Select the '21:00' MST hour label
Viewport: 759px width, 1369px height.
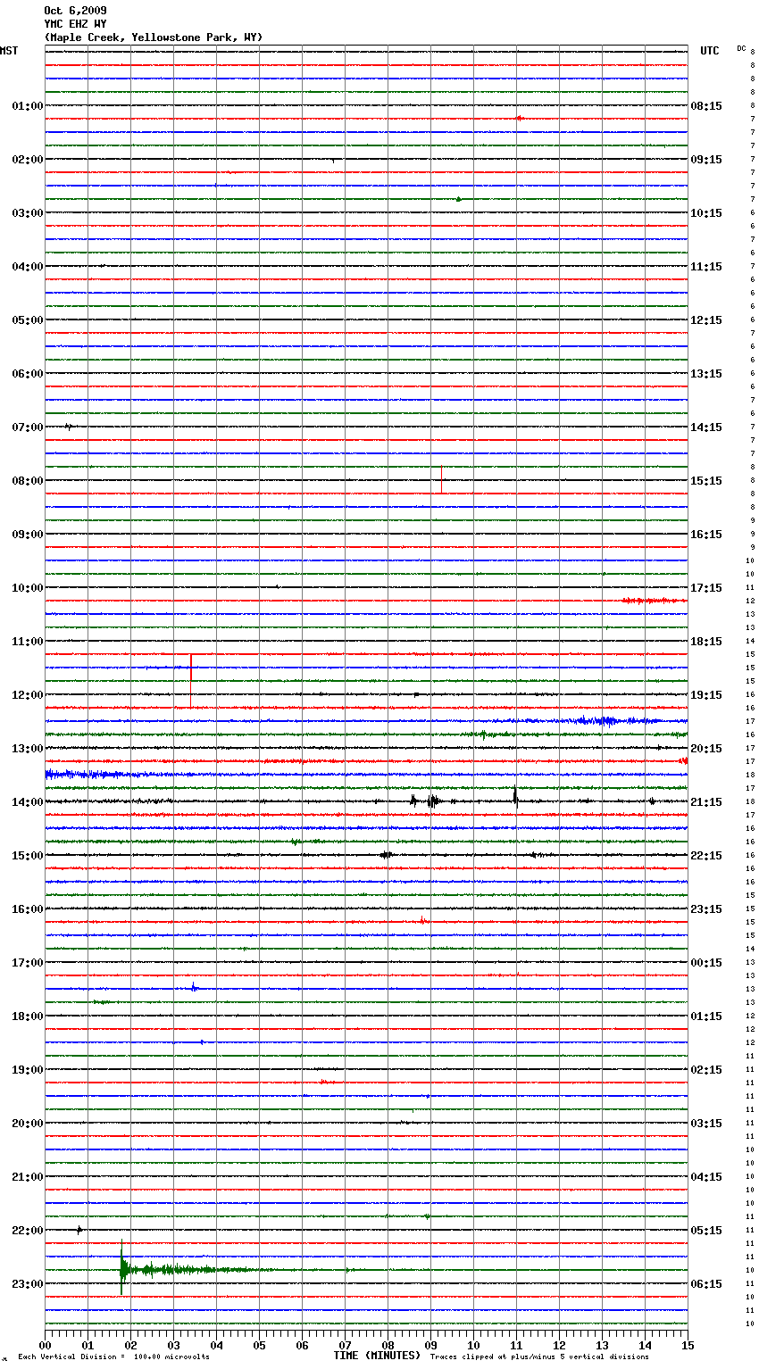28,1177
